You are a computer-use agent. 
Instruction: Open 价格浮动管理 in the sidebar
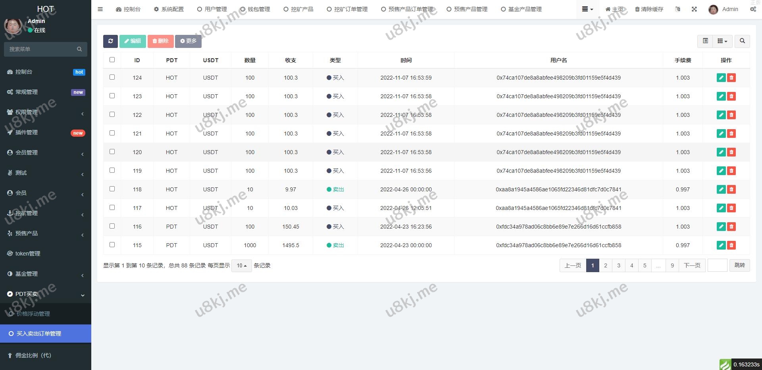click(33, 314)
